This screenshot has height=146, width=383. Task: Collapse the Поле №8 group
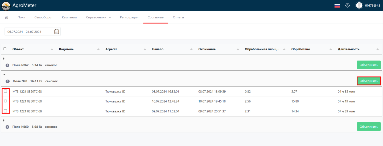point(4,75)
